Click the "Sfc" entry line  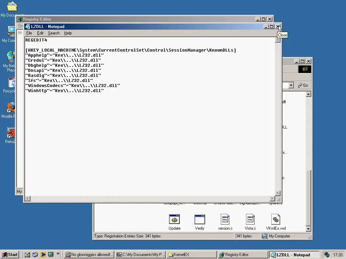[x=59, y=81]
